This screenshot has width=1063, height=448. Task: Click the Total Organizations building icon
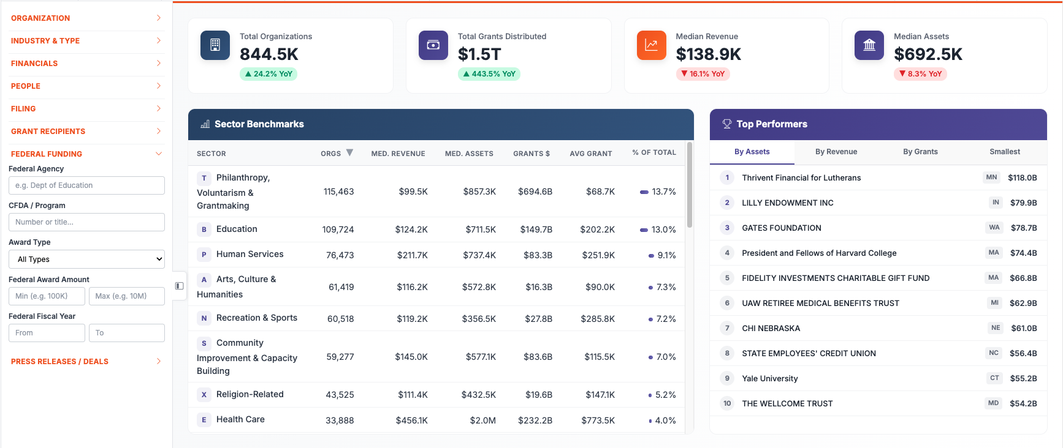(215, 45)
